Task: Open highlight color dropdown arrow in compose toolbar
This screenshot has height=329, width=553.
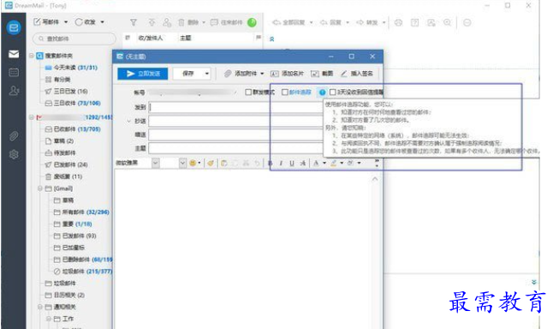Action: [x=342, y=163]
